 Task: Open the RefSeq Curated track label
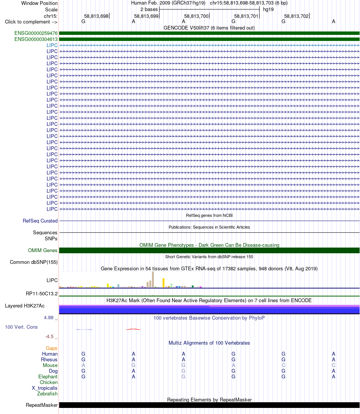40,221
